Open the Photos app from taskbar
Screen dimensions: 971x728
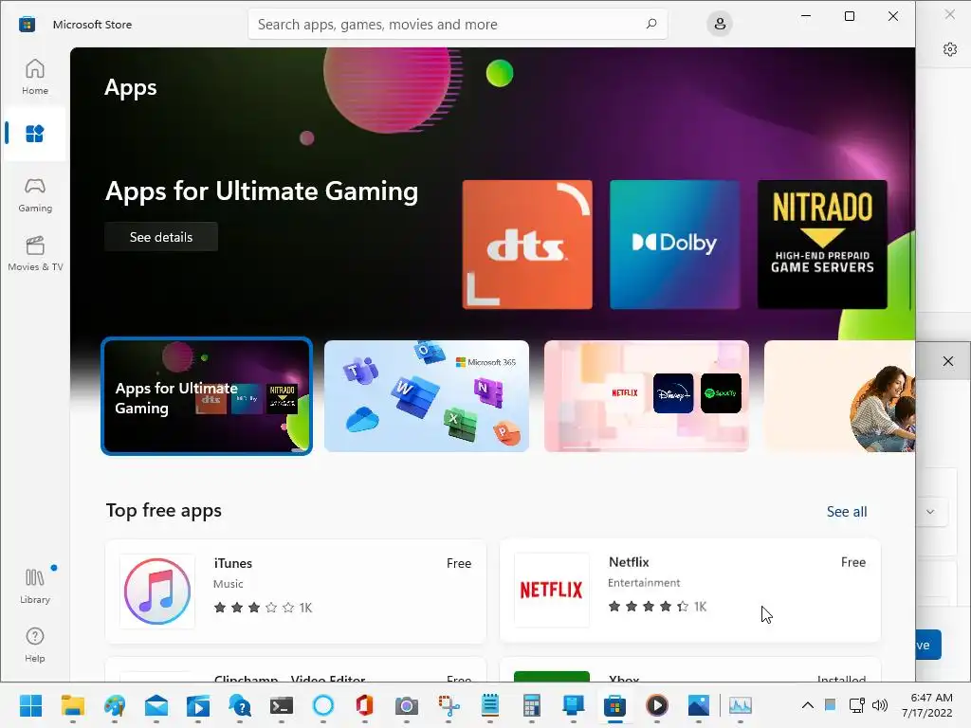699,705
